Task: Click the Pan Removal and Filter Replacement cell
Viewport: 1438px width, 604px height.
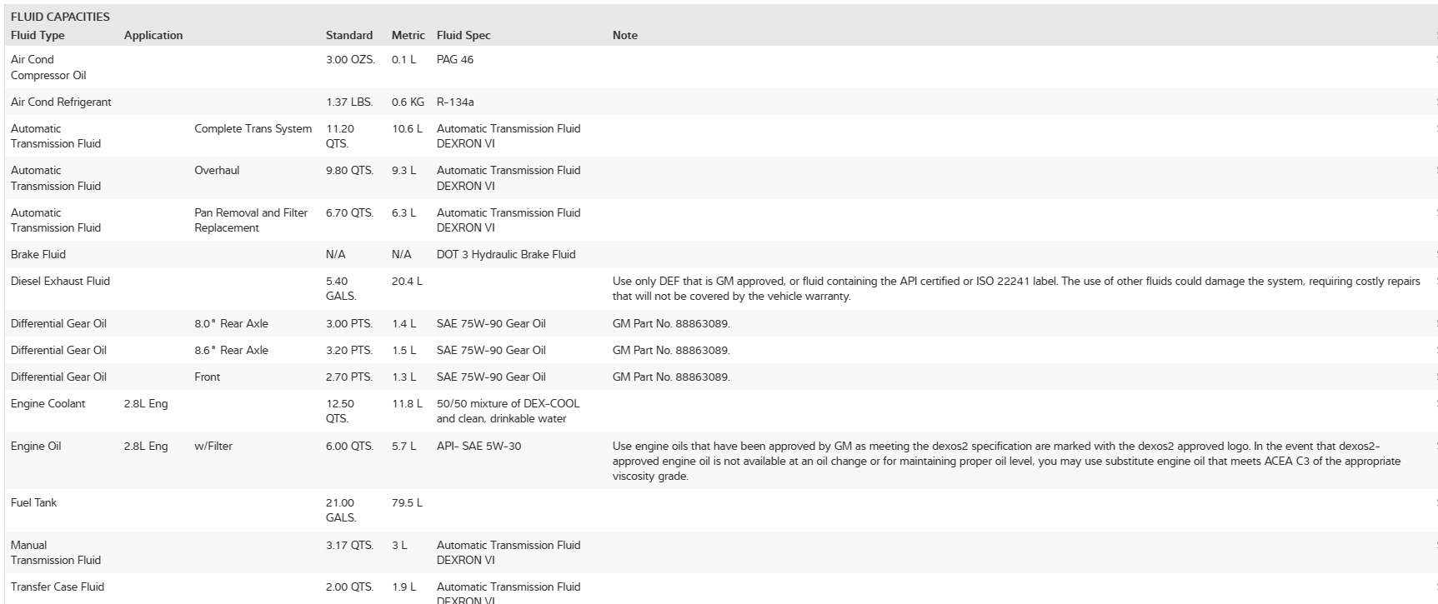Action: click(251, 220)
